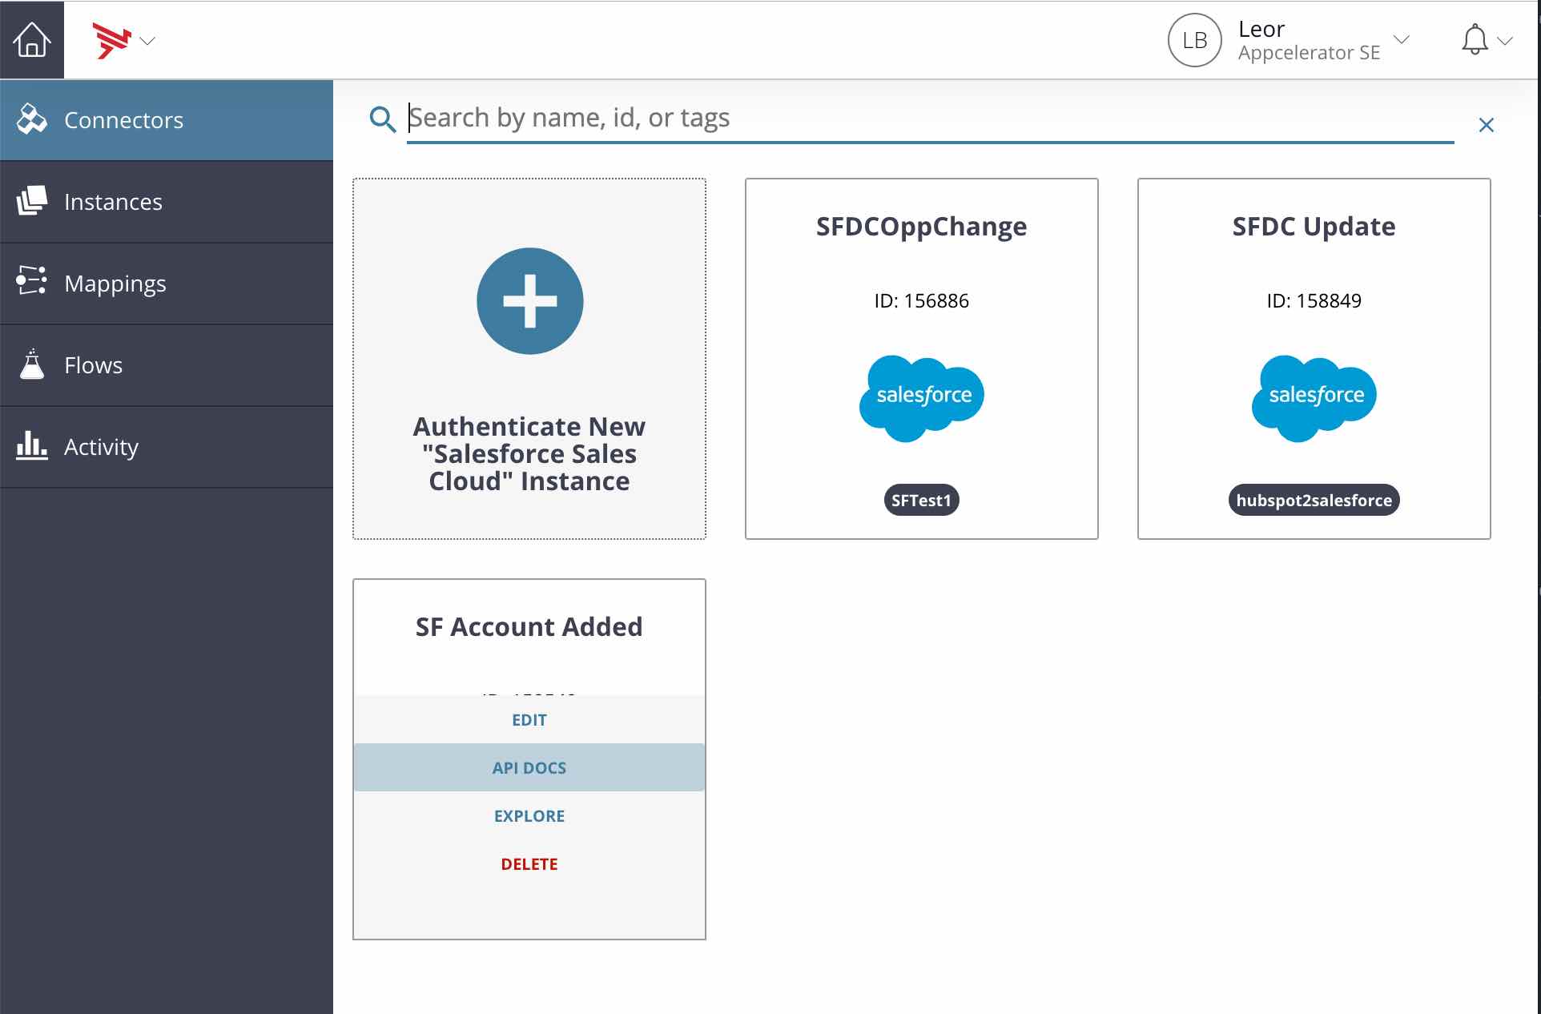
Task: Click Salesforce logo on SFDC Update card
Action: (1314, 398)
